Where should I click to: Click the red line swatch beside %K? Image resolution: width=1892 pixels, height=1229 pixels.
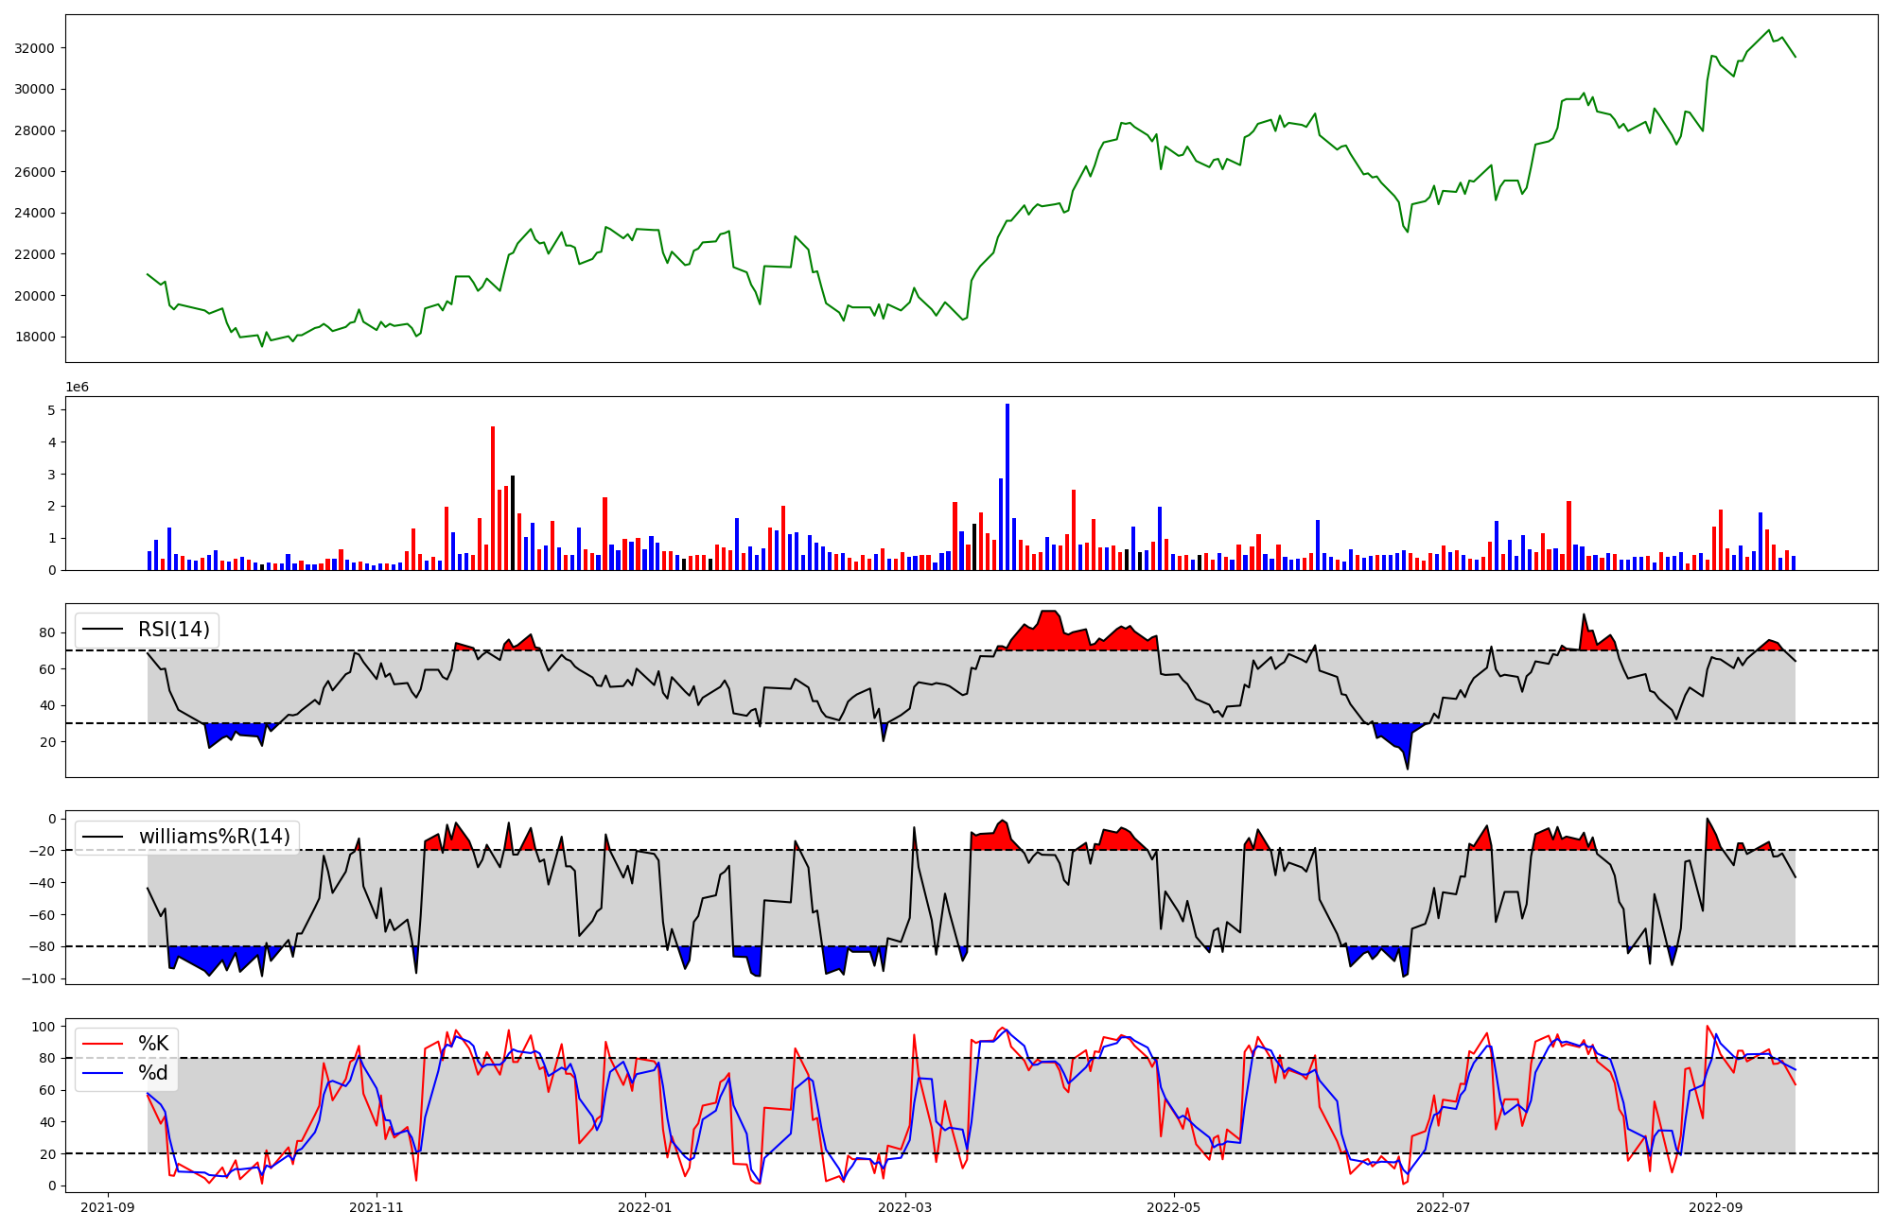click(x=104, y=1044)
